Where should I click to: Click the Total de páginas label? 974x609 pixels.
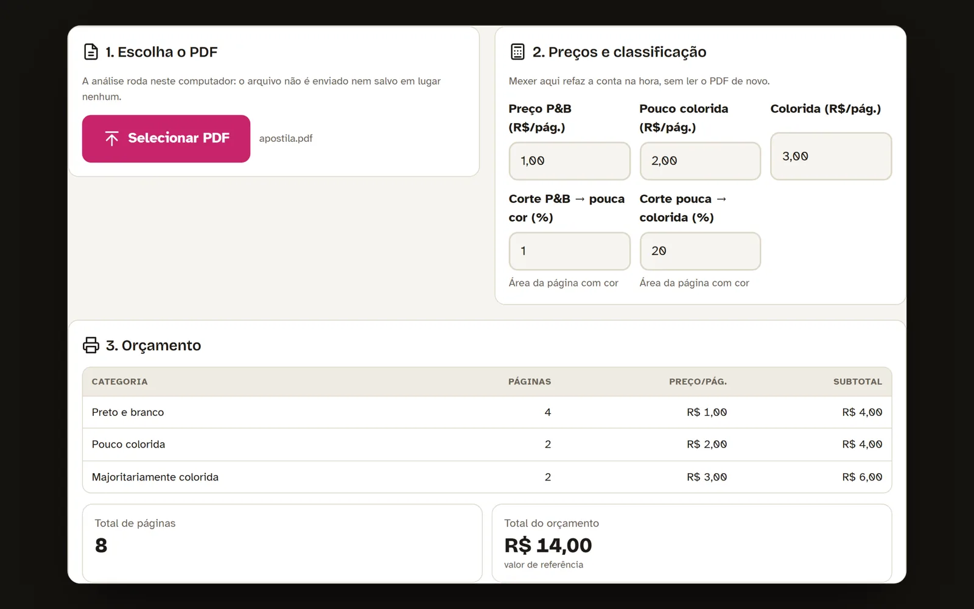135,524
